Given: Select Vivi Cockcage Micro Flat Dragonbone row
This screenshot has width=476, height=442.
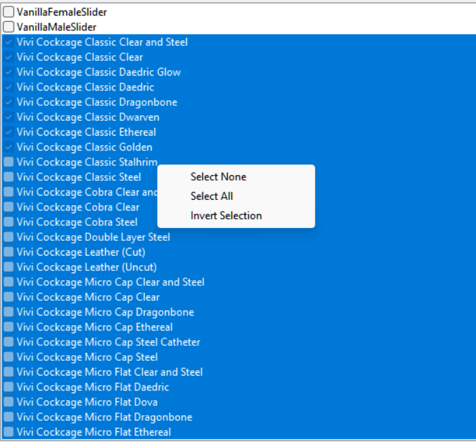Looking at the screenshot, I should (x=104, y=417).
